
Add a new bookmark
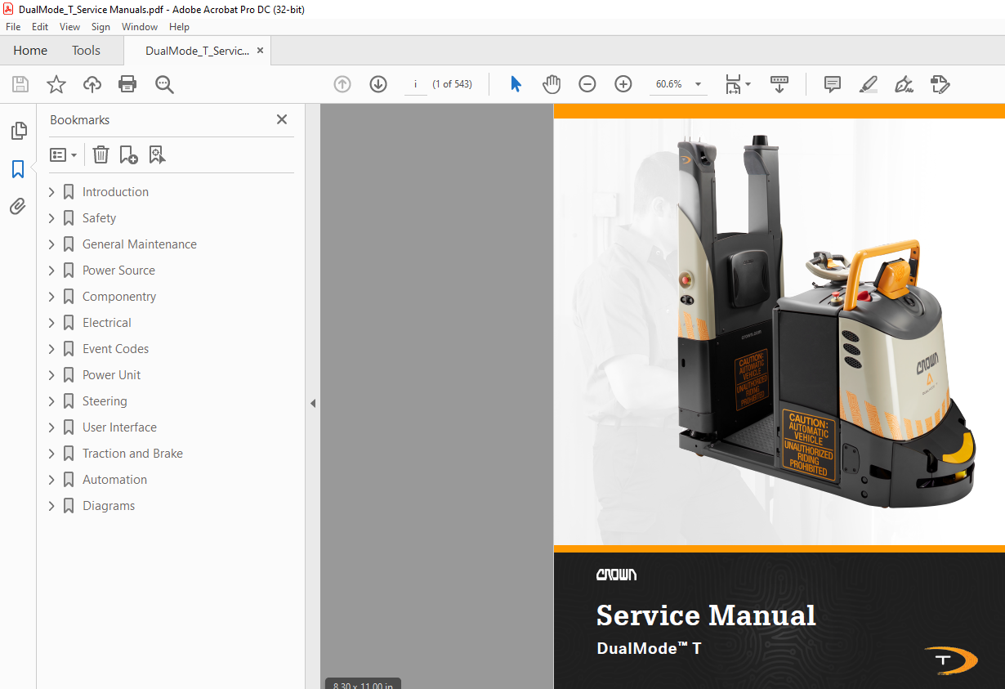click(128, 154)
